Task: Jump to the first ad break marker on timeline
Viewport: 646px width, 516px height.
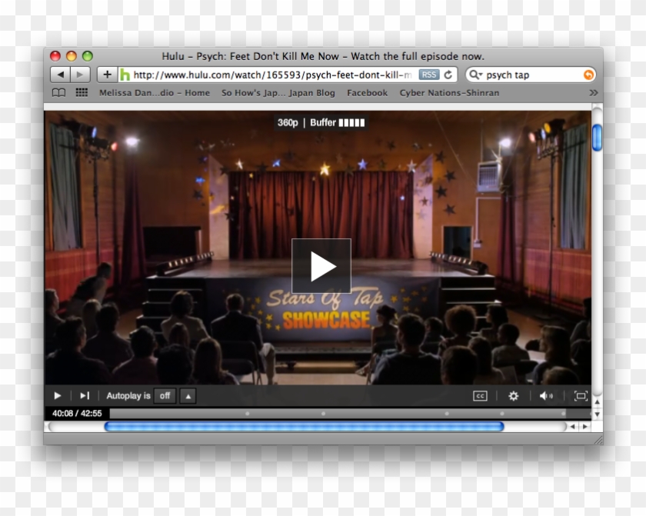Action: (x=247, y=413)
